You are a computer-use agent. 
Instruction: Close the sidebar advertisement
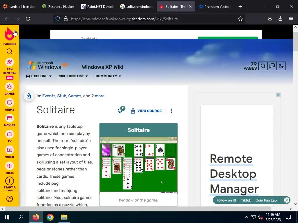coord(278,95)
